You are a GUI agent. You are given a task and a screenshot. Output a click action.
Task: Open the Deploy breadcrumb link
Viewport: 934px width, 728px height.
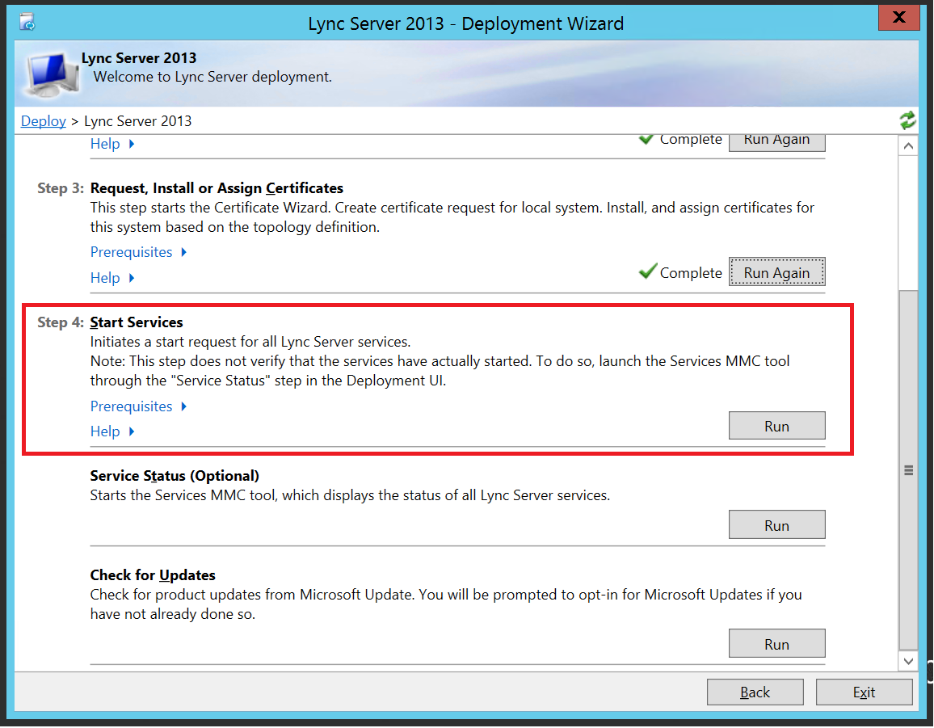click(x=44, y=121)
